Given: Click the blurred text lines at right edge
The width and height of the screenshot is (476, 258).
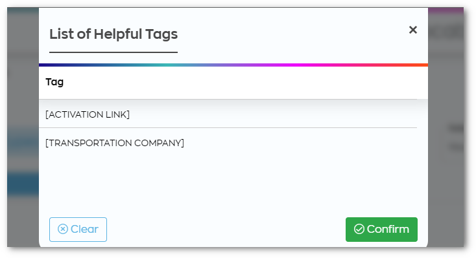Looking at the screenshot, I should [x=456, y=138].
